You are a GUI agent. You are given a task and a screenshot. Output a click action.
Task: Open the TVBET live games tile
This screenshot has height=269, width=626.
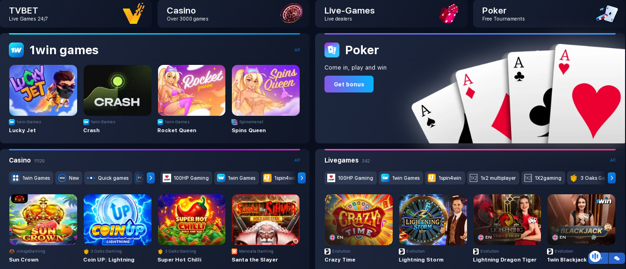tap(76, 14)
